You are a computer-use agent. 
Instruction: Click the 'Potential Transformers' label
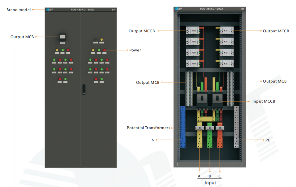tap(148, 128)
